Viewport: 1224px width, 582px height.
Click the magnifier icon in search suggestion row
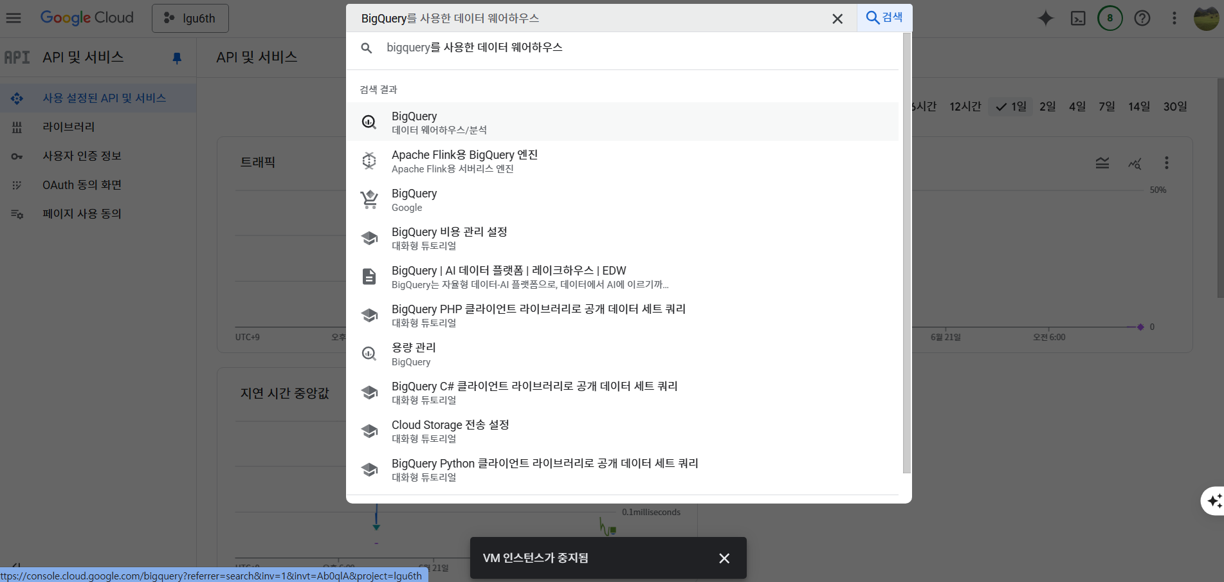click(x=367, y=48)
